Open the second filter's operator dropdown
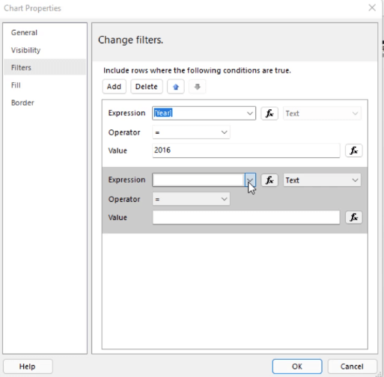The image size is (384, 377). [191, 199]
